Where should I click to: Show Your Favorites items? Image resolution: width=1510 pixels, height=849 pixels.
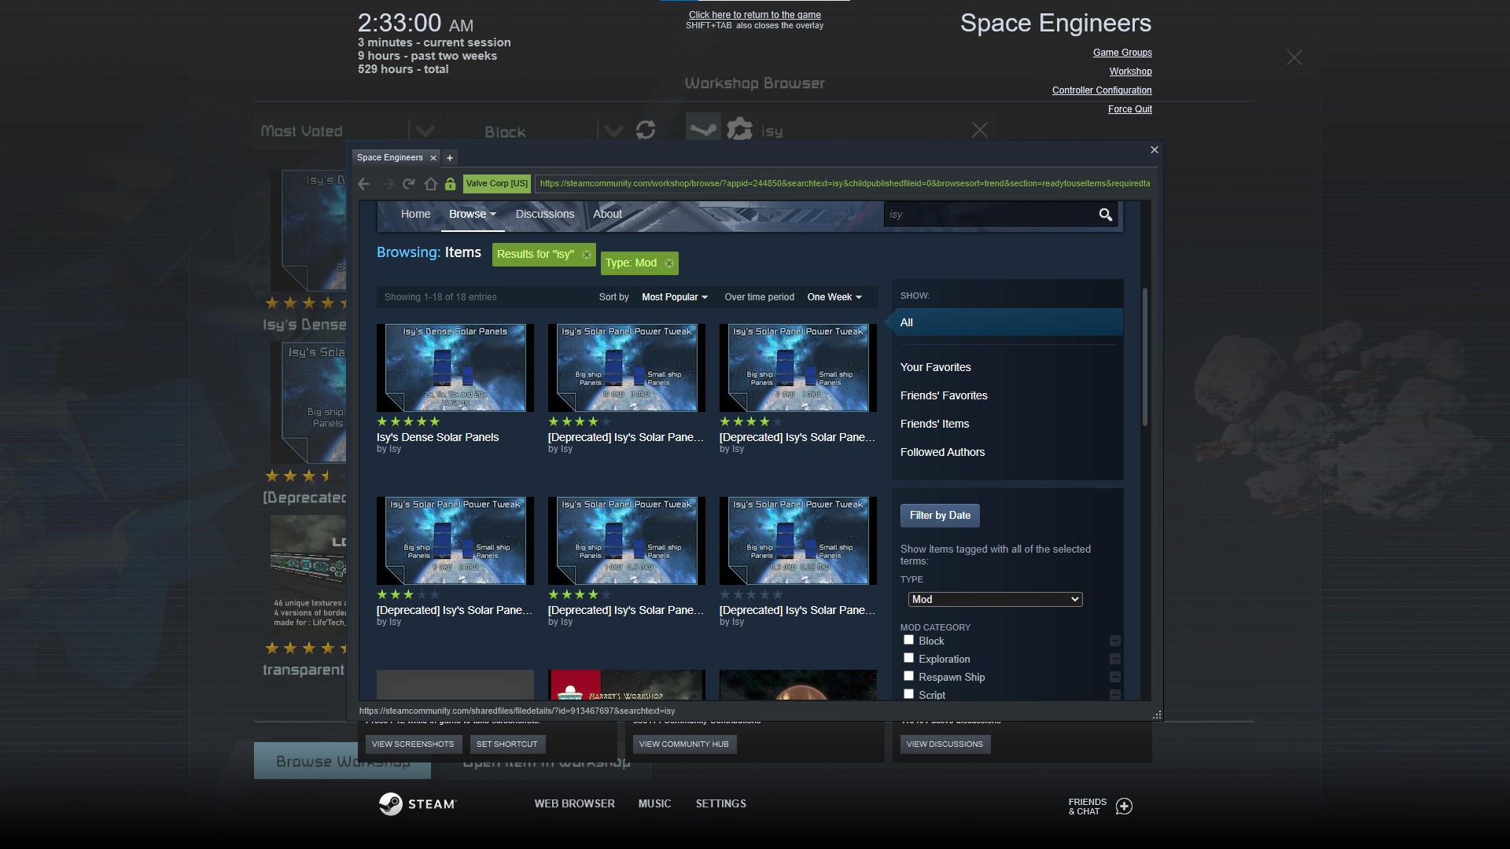pyautogui.click(x=936, y=367)
